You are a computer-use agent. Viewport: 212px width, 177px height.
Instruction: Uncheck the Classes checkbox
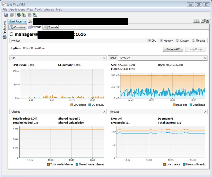coord(178,41)
